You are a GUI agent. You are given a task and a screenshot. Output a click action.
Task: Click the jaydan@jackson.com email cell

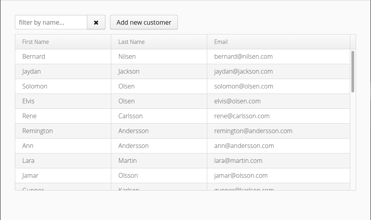pyautogui.click(x=244, y=72)
